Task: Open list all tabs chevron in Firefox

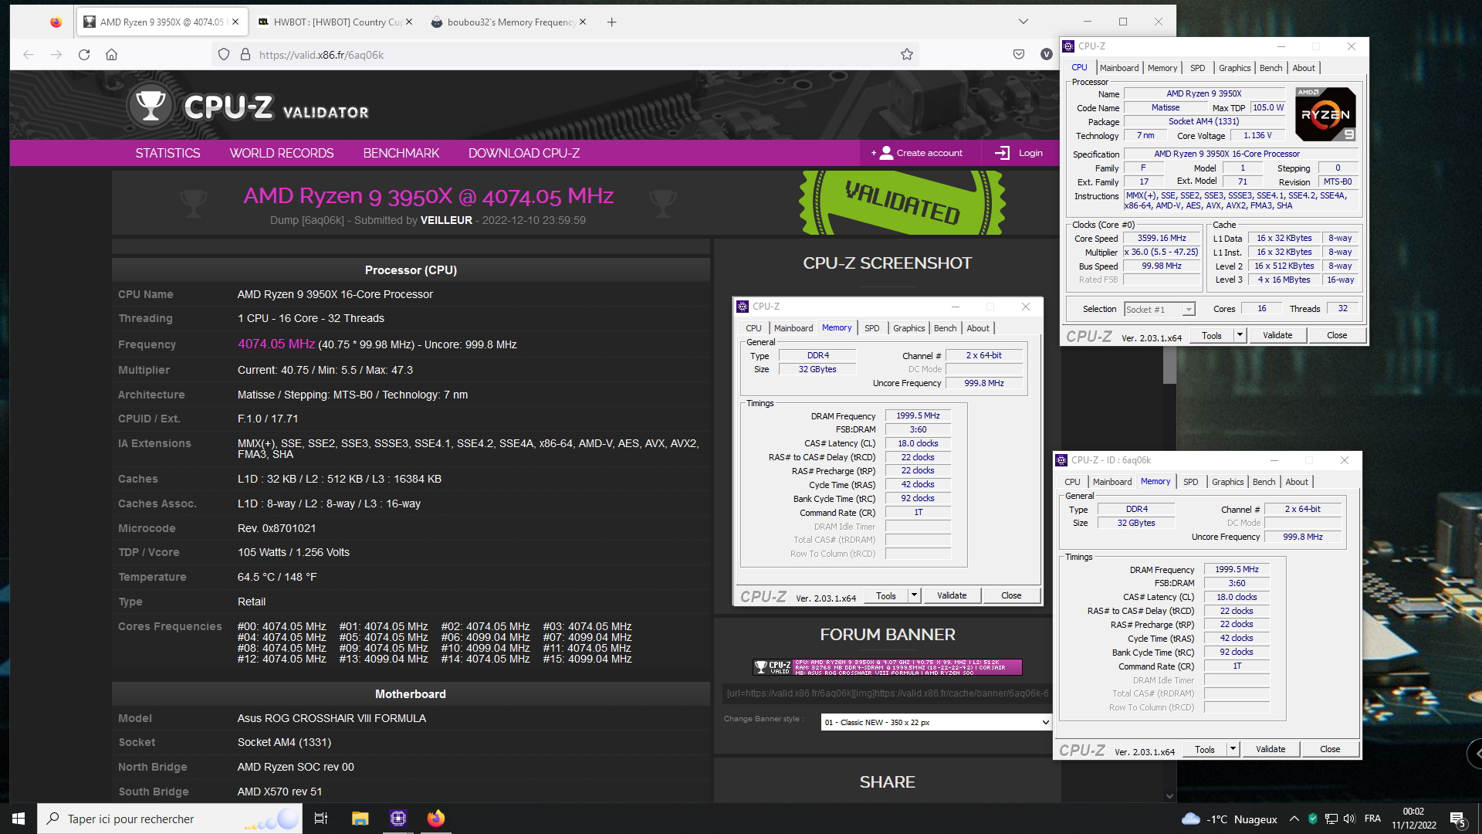Action: 1024,22
